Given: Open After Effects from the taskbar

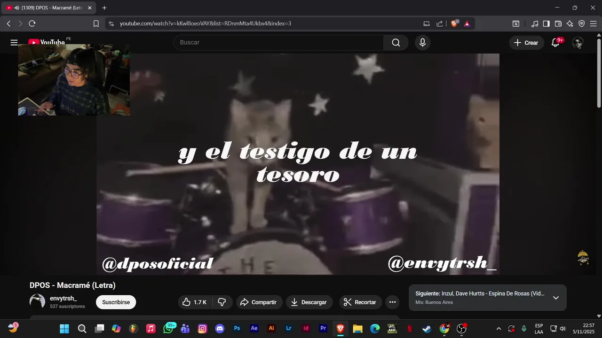Looking at the screenshot, I should (x=254, y=329).
